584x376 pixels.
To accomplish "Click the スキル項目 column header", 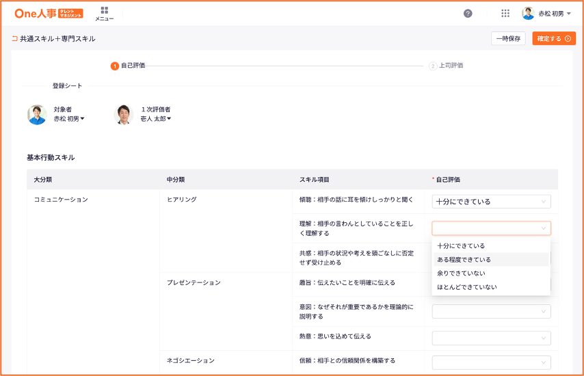I will click(315, 179).
